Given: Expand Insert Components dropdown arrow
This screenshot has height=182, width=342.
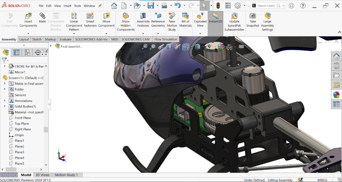Looking at the screenshot, I should [28, 34].
